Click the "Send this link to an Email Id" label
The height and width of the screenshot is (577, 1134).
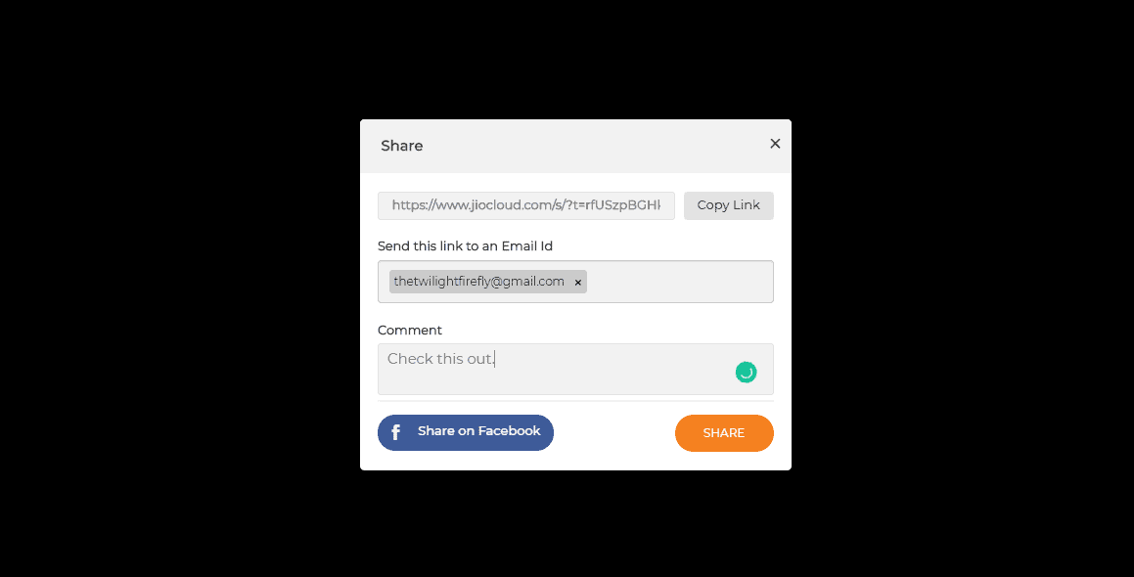click(465, 245)
